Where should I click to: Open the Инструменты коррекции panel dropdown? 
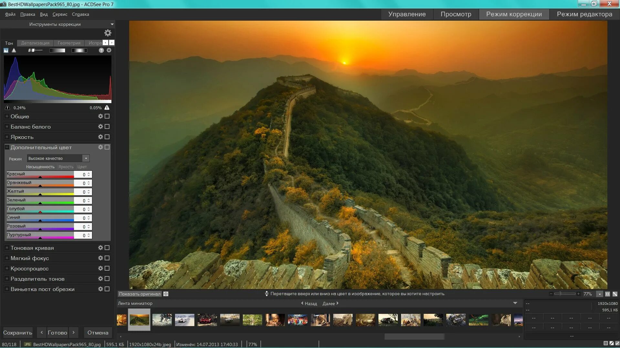tap(112, 24)
